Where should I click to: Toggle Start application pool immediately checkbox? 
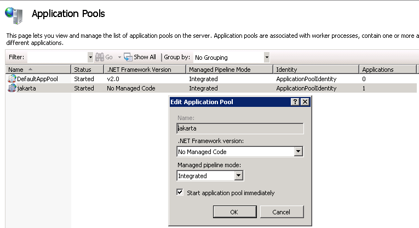180,193
